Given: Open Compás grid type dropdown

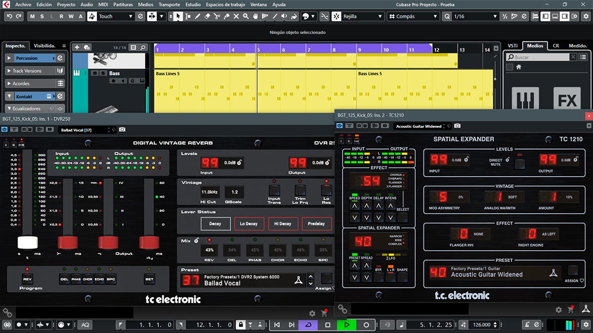Looking at the screenshot, I should pos(413,16).
